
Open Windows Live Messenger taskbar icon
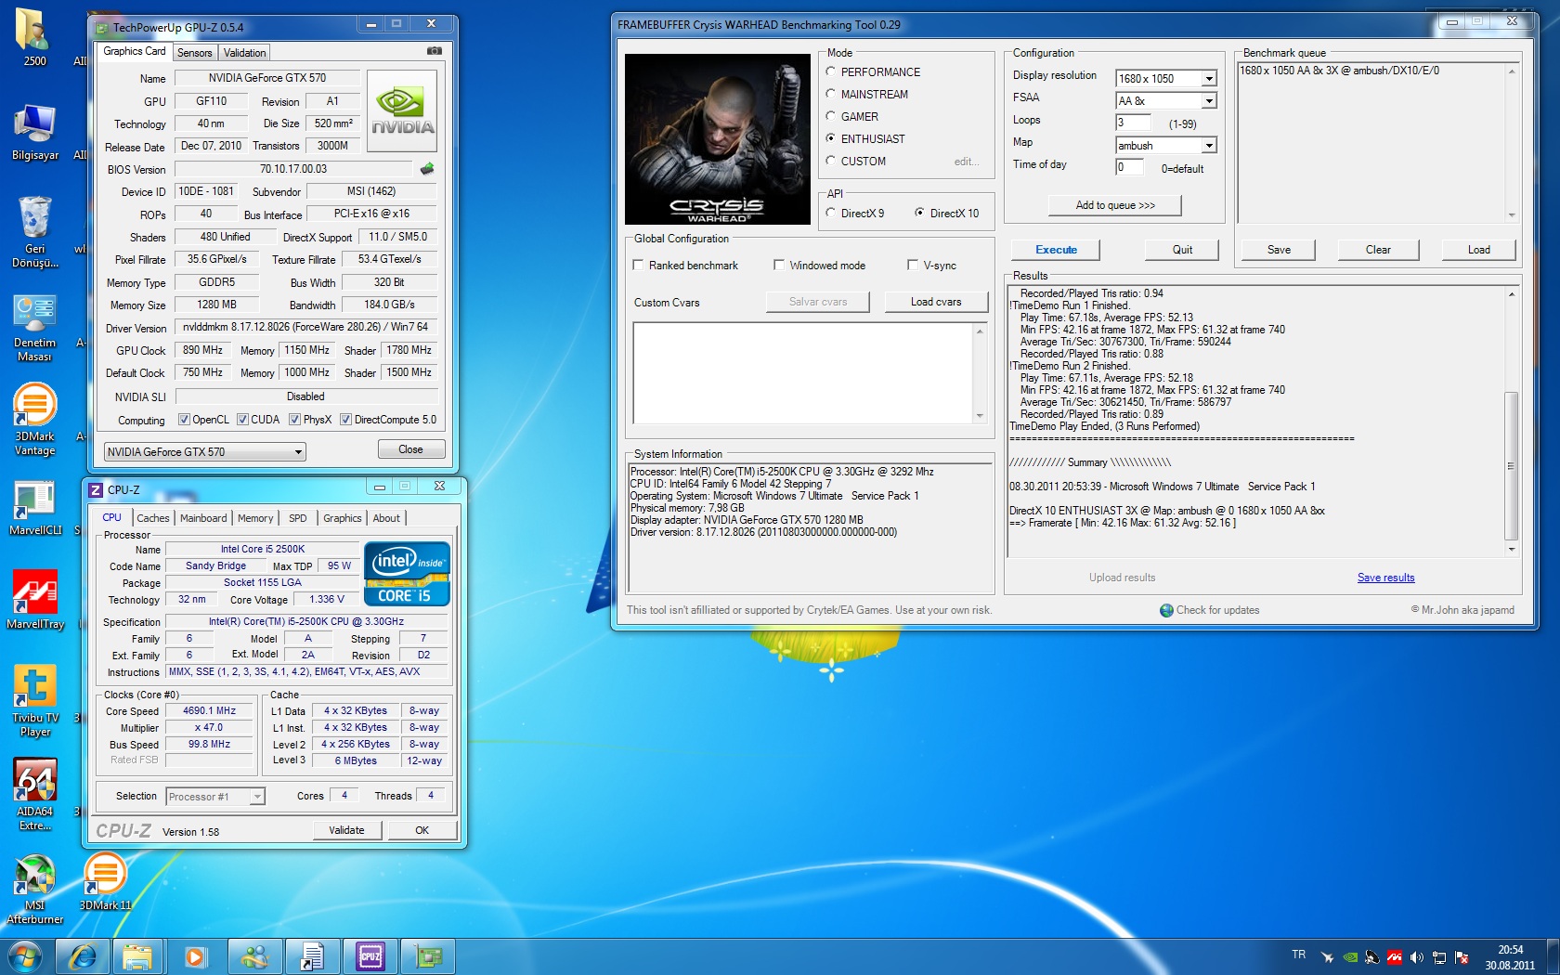click(253, 956)
